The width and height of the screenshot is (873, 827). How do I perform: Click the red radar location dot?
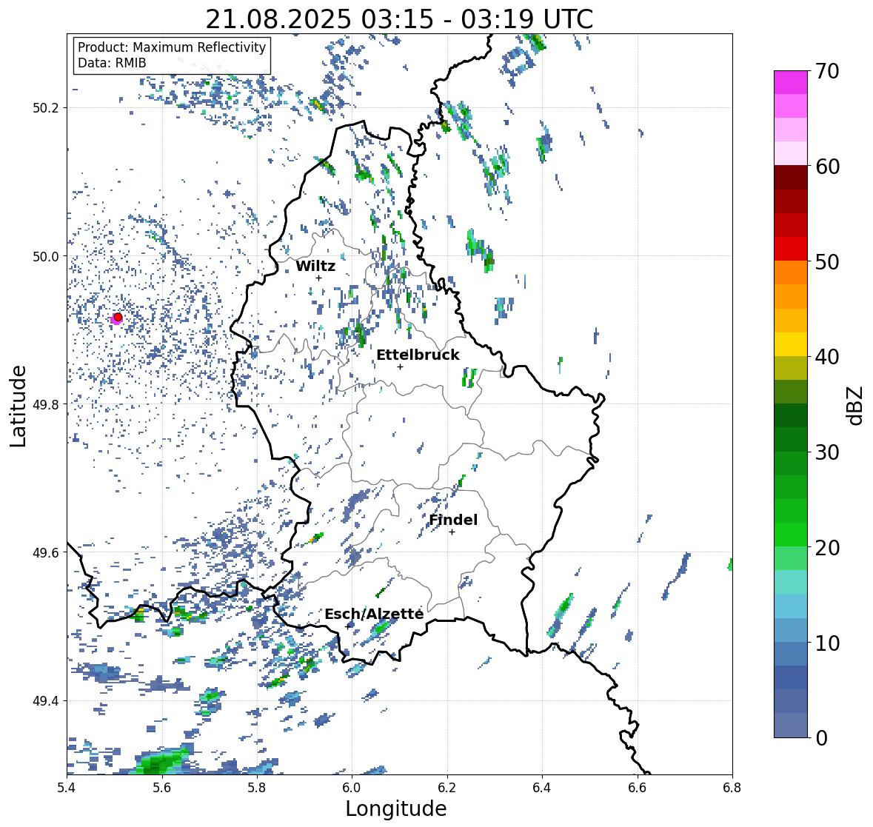[118, 317]
